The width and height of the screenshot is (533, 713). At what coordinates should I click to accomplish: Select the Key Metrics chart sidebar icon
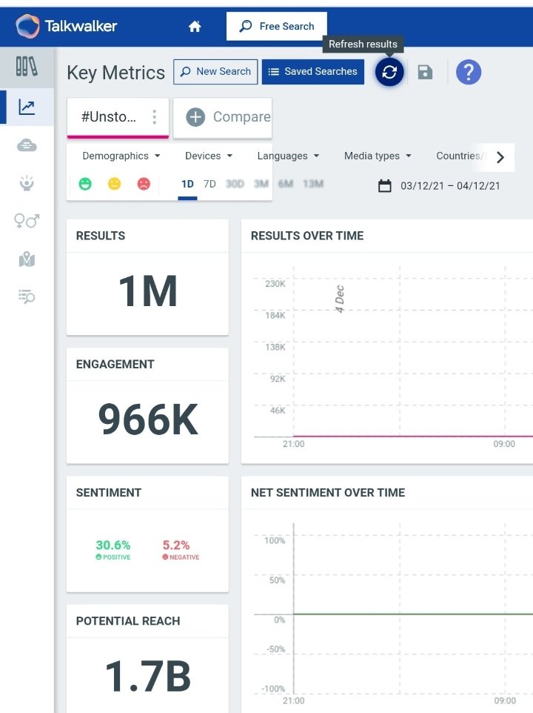[27, 107]
